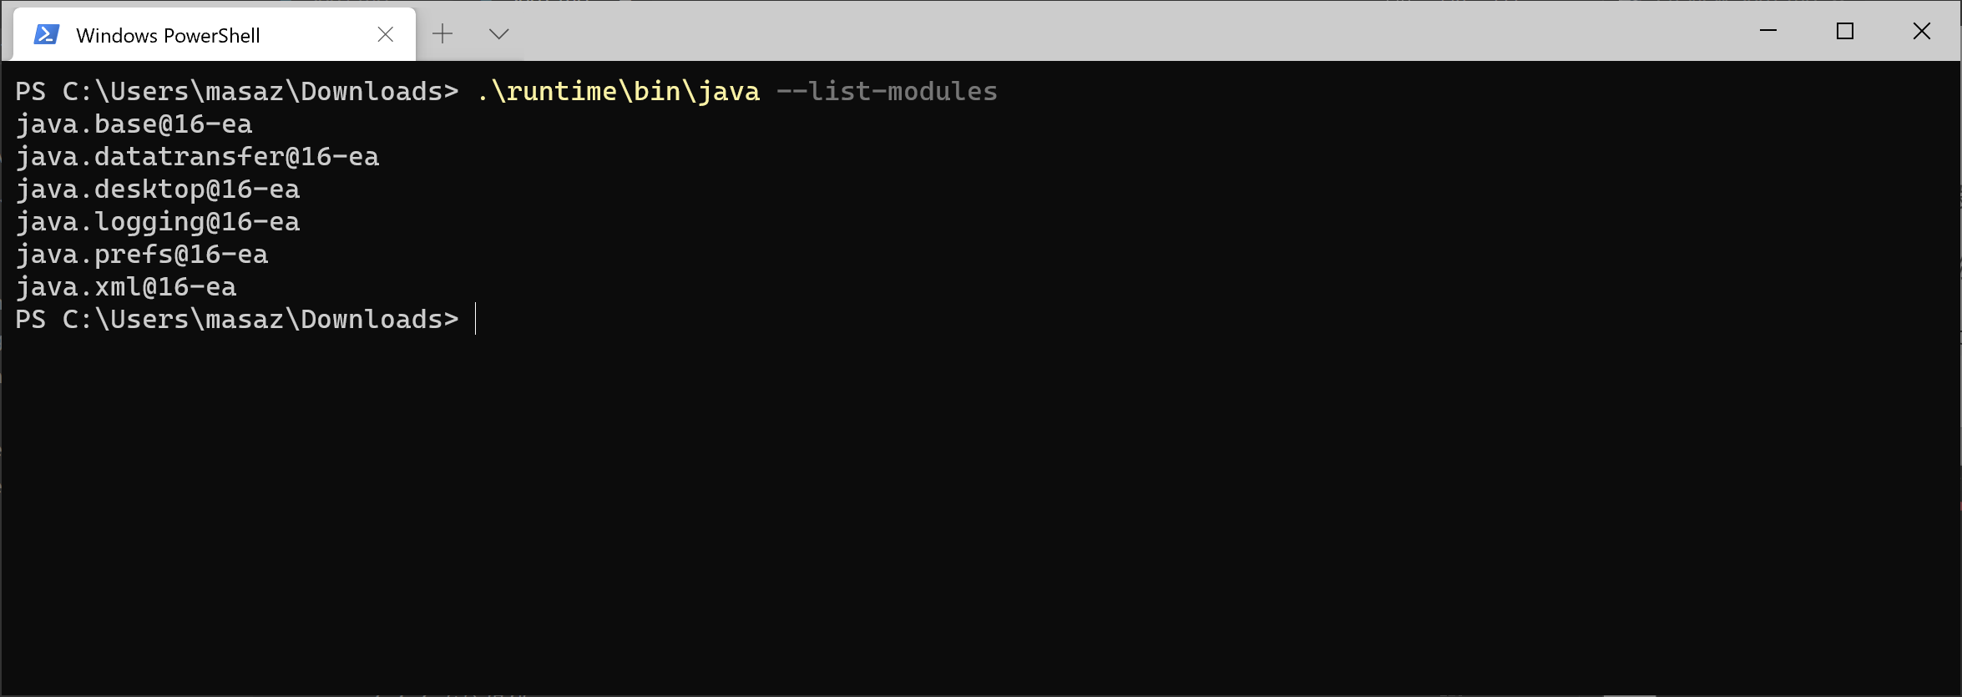
Task: Close the Windows PowerShell tab
Action: [385, 34]
